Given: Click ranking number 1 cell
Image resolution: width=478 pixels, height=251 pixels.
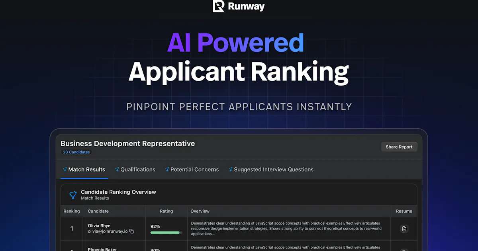Looking at the screenshot, I should tap(72, 229).
